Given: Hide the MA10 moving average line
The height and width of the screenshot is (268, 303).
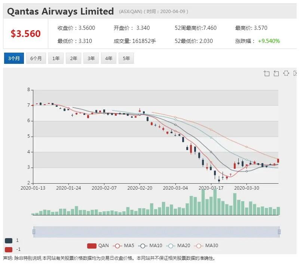Looking at the screenshot, I should tap(150, 246).
